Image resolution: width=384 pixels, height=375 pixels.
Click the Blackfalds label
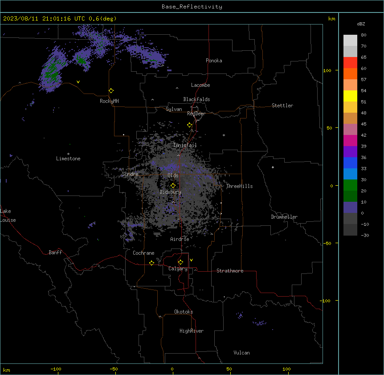click(x=196, y=99)
